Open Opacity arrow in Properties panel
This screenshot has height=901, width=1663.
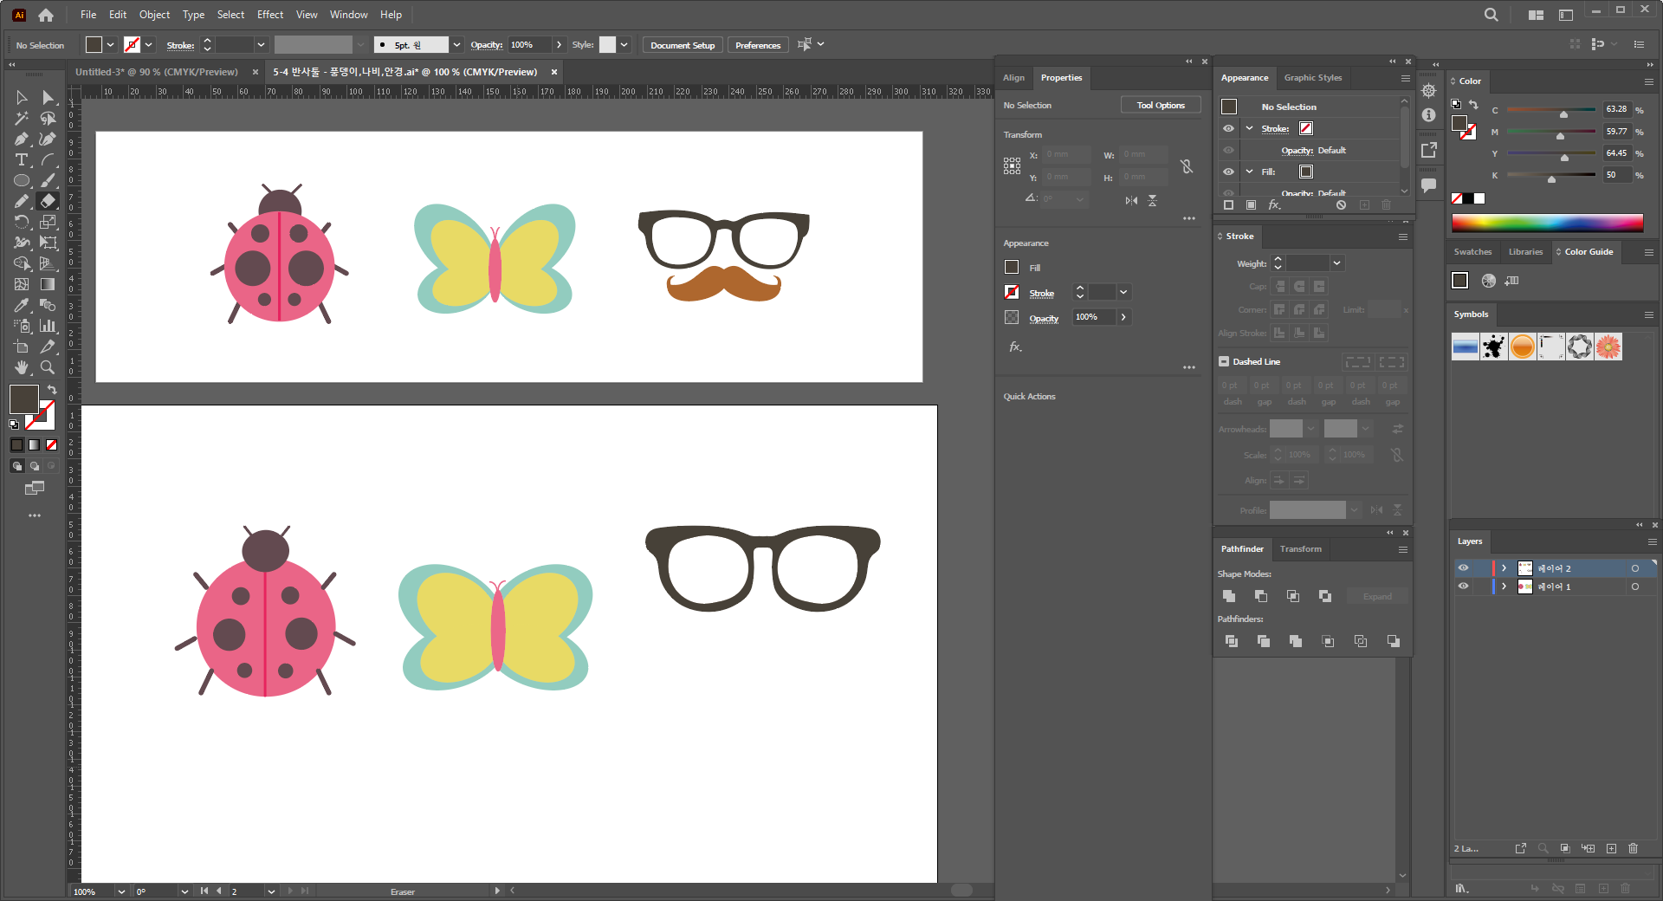(1123, 317)
